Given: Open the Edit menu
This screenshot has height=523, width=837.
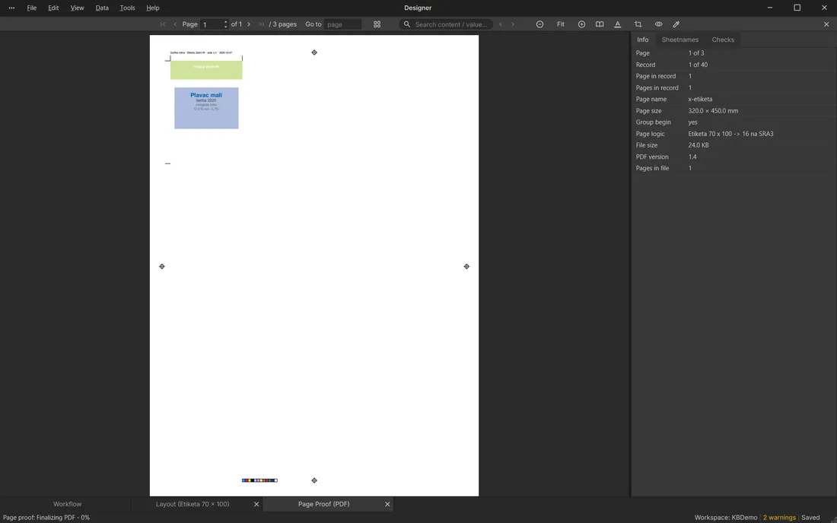Looking at the screenshot, I should pos(53,8).
